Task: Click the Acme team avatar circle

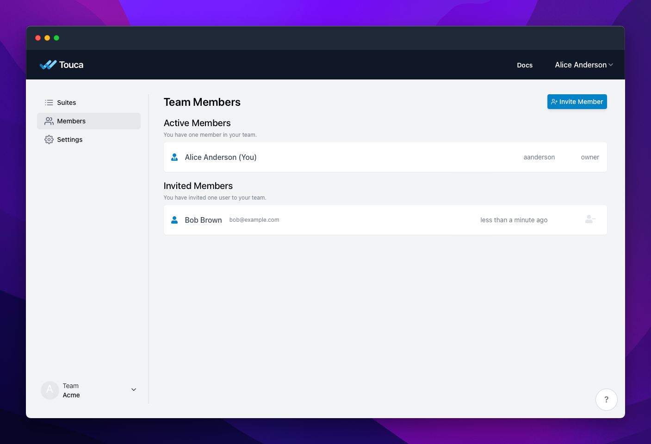Action: [x=50, y=390]
